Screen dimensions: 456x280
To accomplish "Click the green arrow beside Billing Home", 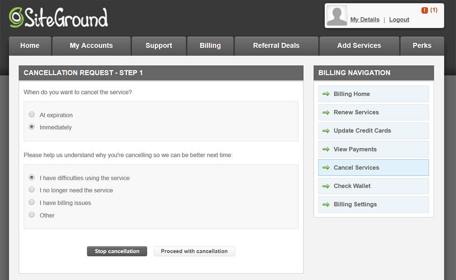I will click(326, 94).
